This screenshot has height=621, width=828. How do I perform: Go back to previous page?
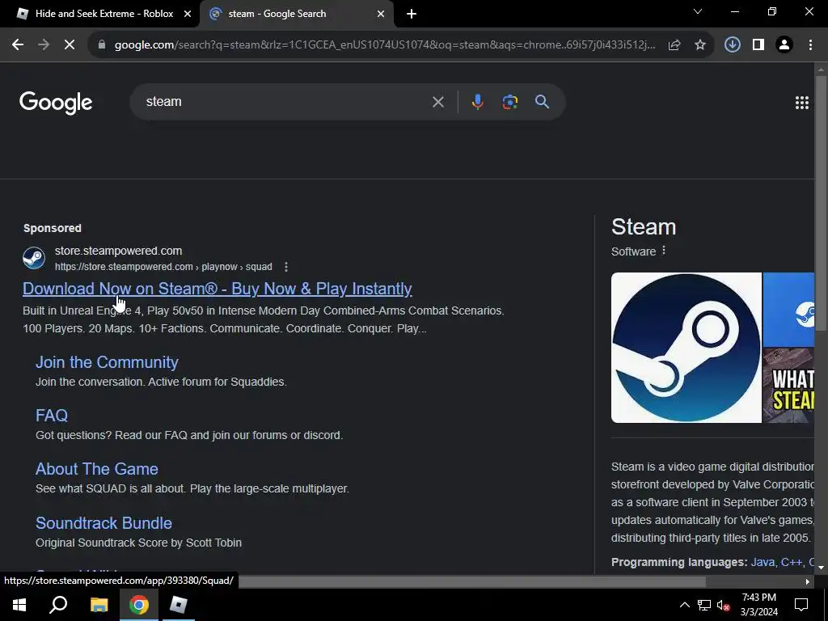(18, 45)
